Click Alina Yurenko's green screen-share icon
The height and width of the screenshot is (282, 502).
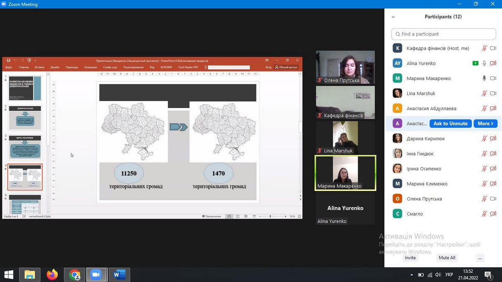pyautogui.click(x=475, y=64)
